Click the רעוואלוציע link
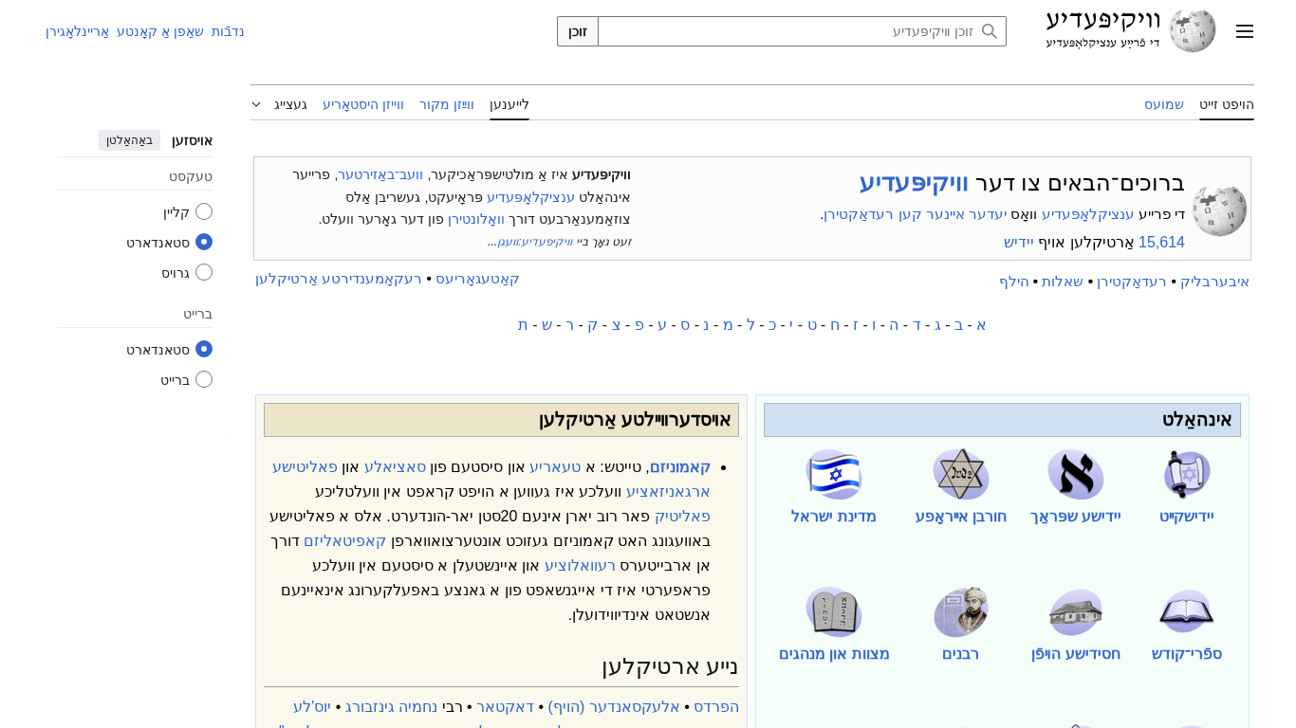Screen dimensions: 1296x728 [580, 565]
